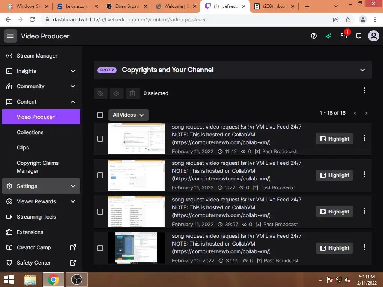Open the Safety Center external link icon

(73, 263)
